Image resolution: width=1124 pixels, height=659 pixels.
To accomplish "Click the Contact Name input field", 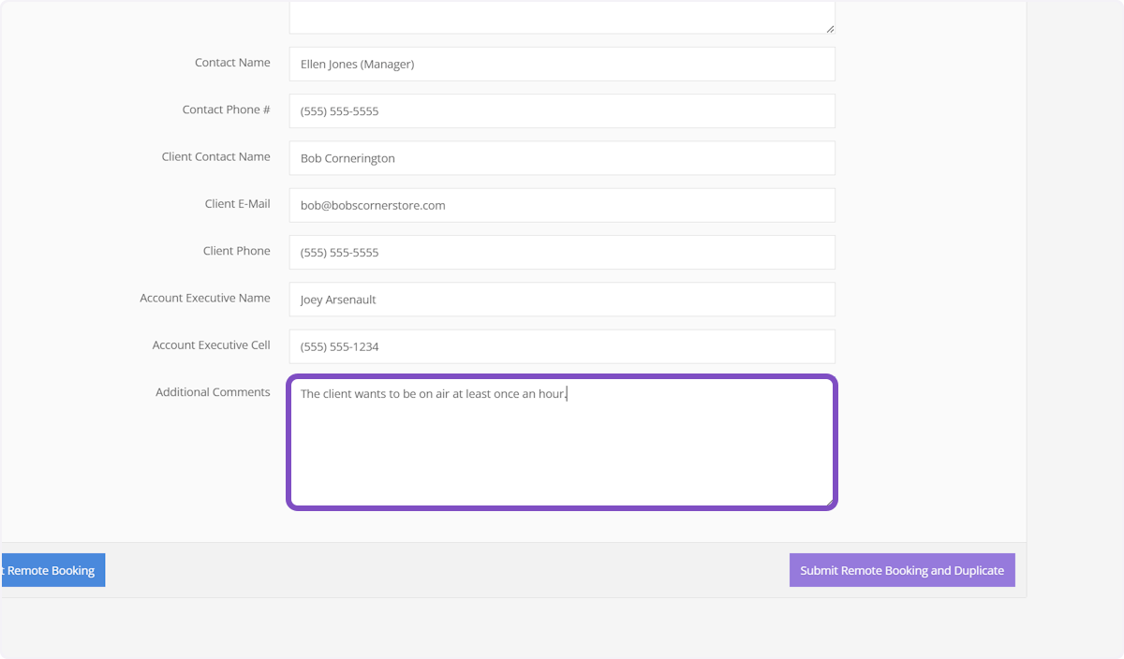I will [562, 65].
